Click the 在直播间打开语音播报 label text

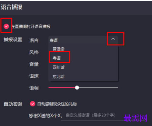[x=31, y=26]
